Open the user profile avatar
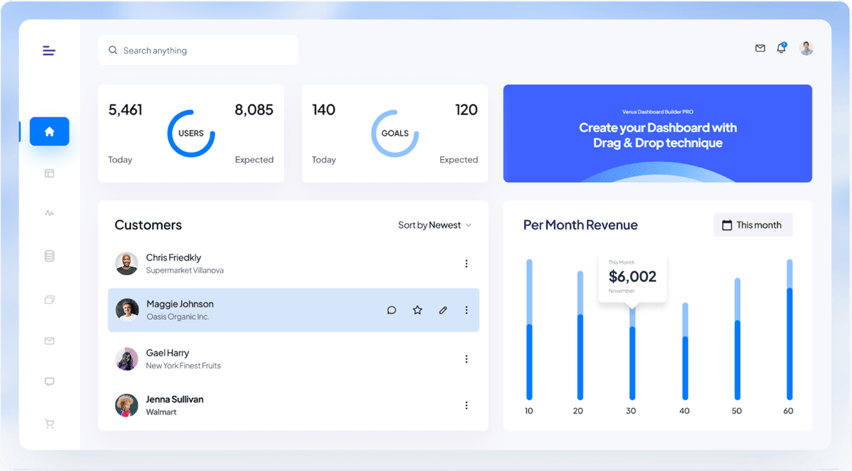The image size is (852, 471). [x=806, y=48]
